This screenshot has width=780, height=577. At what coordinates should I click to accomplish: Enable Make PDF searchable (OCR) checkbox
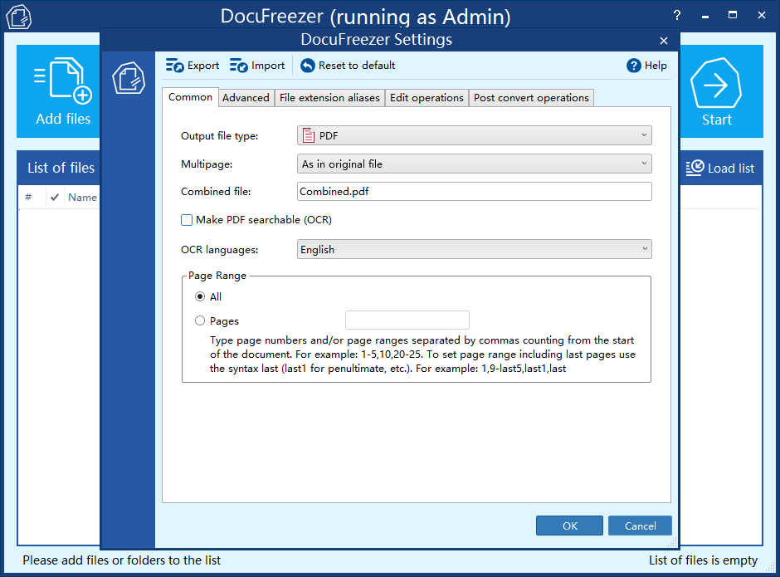click(187, 220)
